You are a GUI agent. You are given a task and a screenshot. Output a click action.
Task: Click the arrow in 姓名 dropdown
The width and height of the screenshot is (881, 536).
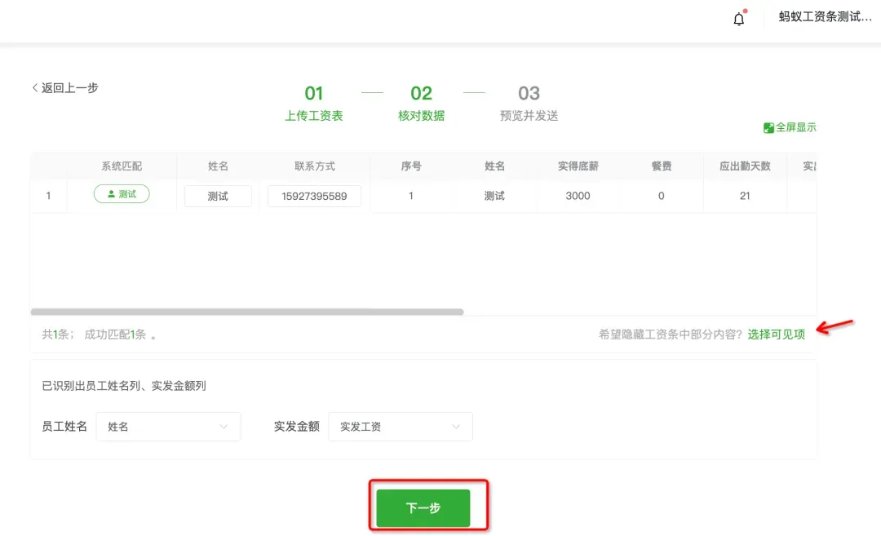click(224, 427)
